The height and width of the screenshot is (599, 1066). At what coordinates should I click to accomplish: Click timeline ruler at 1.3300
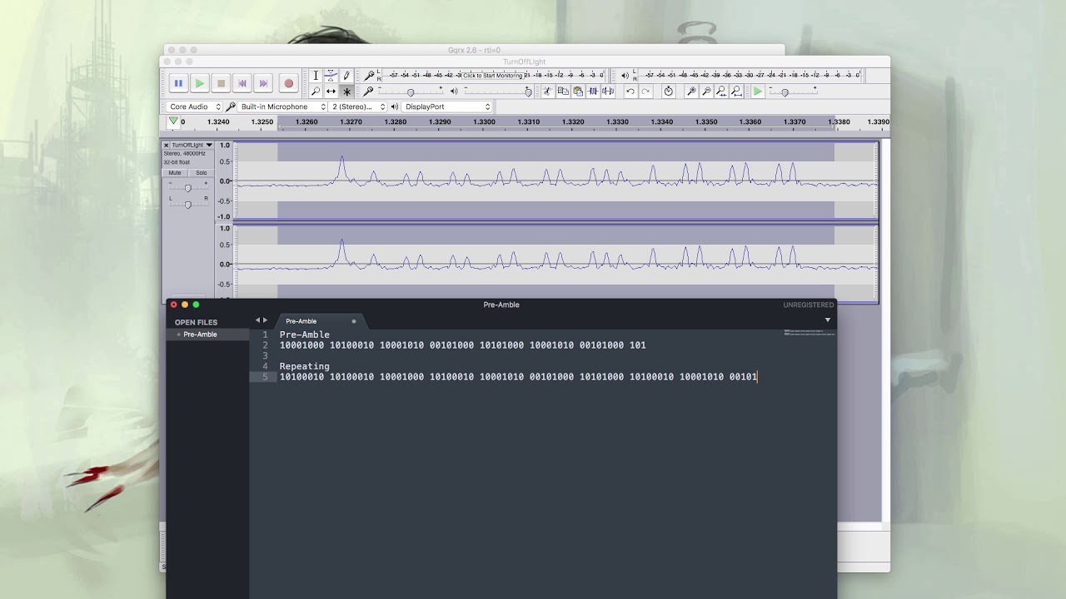[x=484, y=121]
